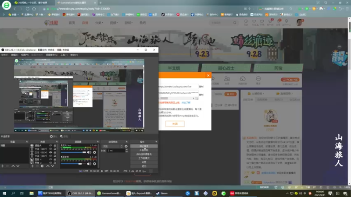Toggle lock on 摄像头 source
The width and height of the screenshot is (351, 197).
pos(55,146)
